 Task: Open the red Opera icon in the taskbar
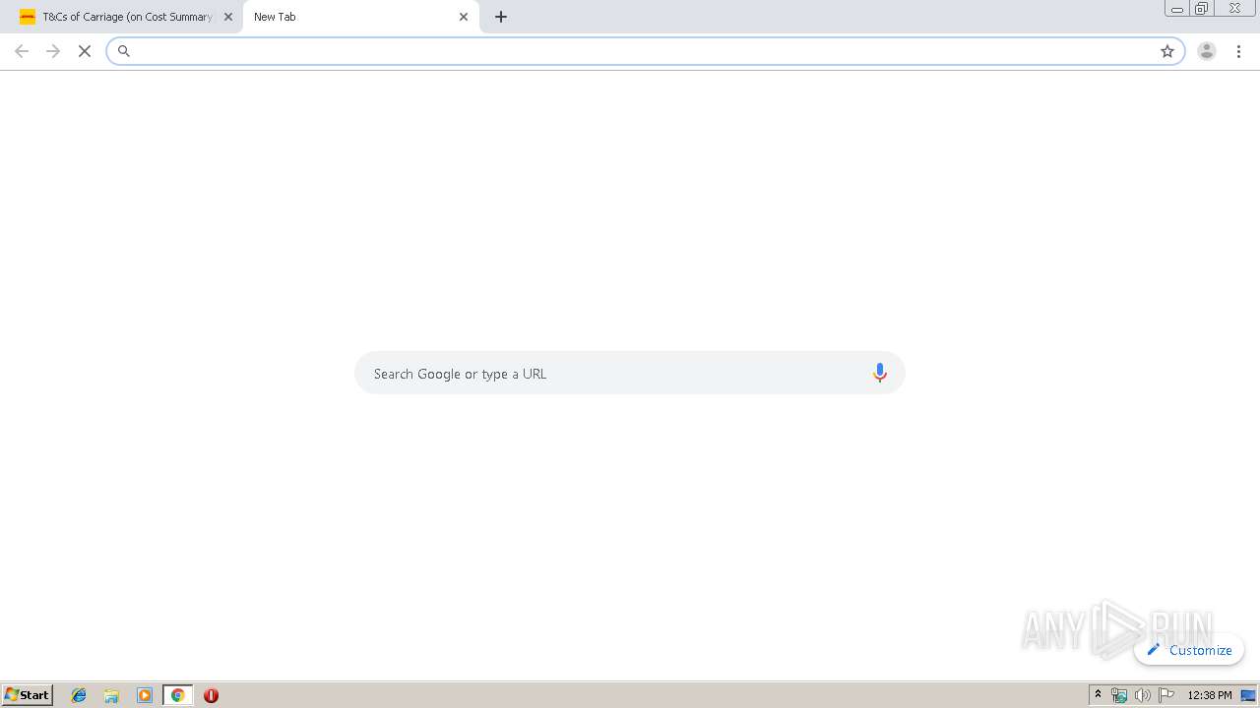pyautogui.click(x=211, y=695)
